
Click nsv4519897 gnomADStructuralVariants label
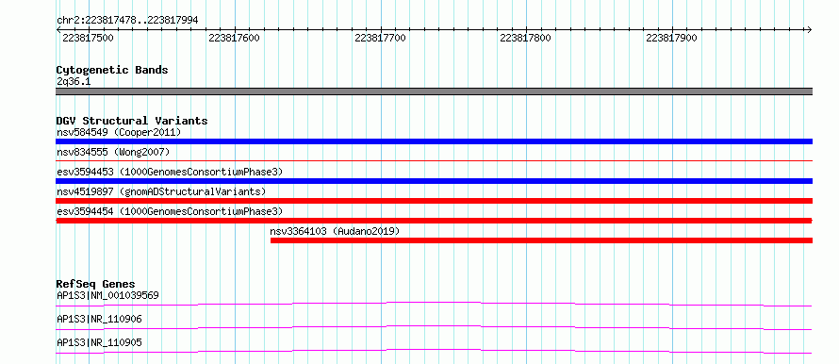[161, 191]
